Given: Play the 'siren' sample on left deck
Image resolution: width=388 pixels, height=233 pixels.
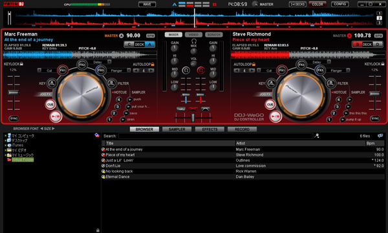Looking at the screenshot, I should (x=123, y=119).
